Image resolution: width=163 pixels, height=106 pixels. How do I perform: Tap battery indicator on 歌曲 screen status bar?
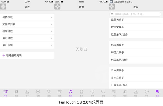(106, 2)
